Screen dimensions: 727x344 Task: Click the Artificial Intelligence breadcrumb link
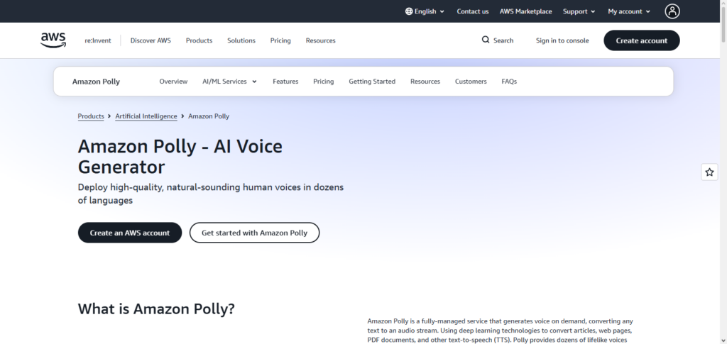click(146, 116)
